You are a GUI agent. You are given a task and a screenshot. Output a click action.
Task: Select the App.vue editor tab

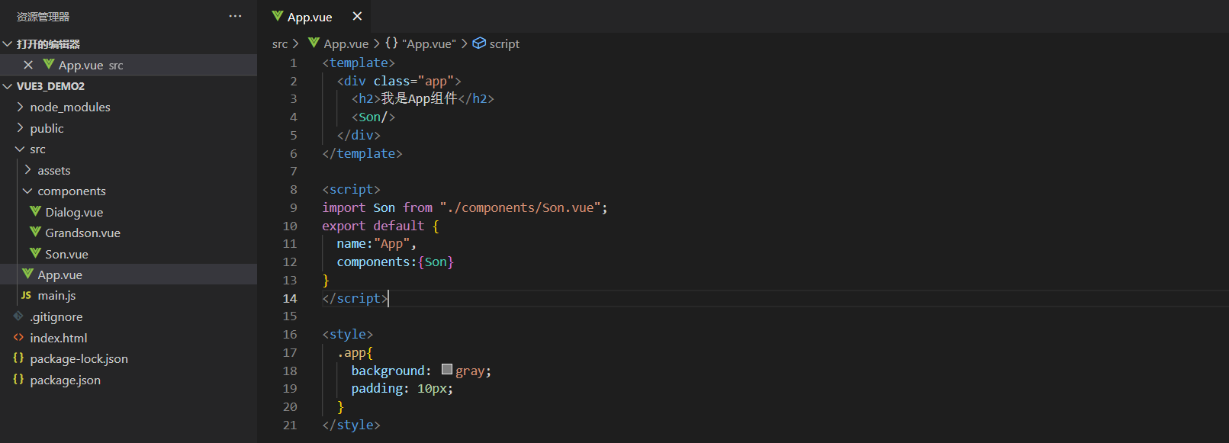point(314,17)
